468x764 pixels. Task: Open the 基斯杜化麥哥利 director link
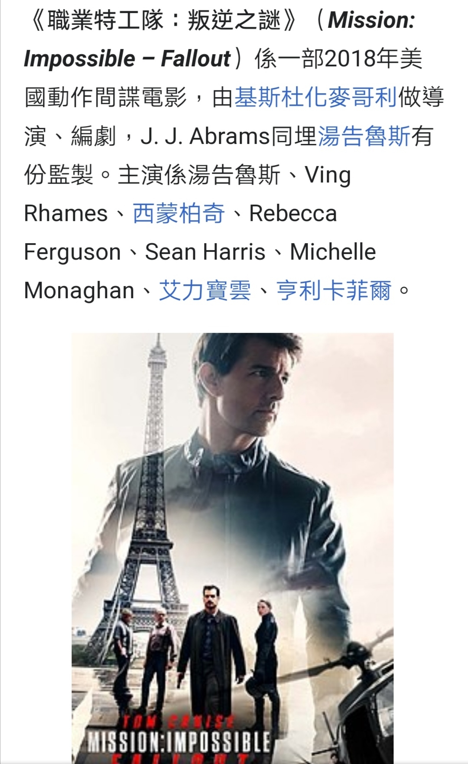pyautogui.click(x=315, y=97)
